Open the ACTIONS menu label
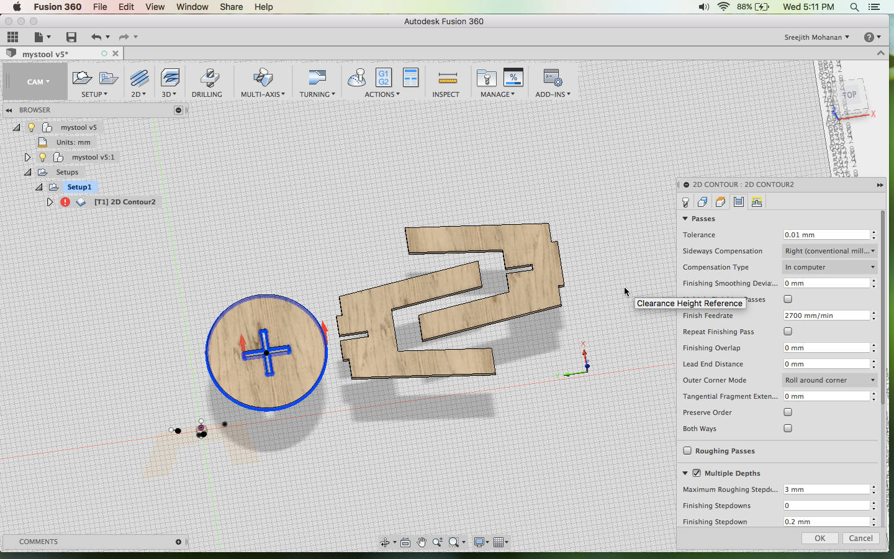The width and height of the screenshot is (894, 559). tap(382, 94)
